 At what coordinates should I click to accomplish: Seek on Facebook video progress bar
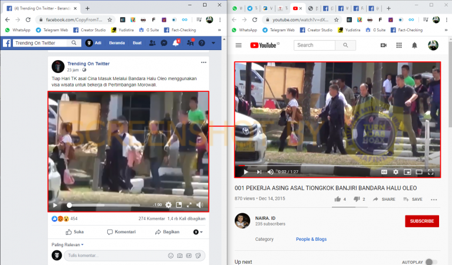tap(104, 205)
